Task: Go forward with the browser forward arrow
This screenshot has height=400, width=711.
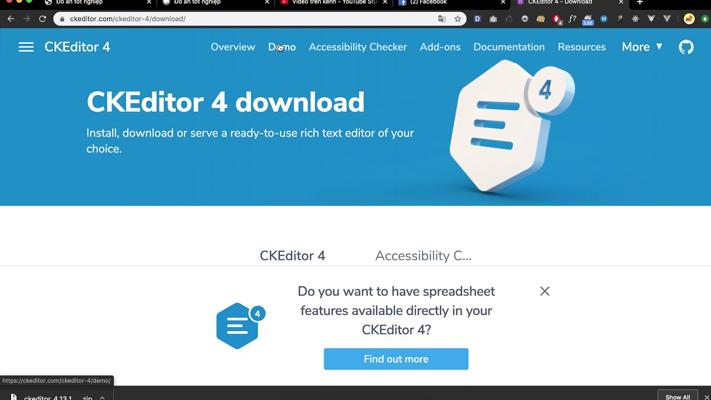Action: pos(27,19)
